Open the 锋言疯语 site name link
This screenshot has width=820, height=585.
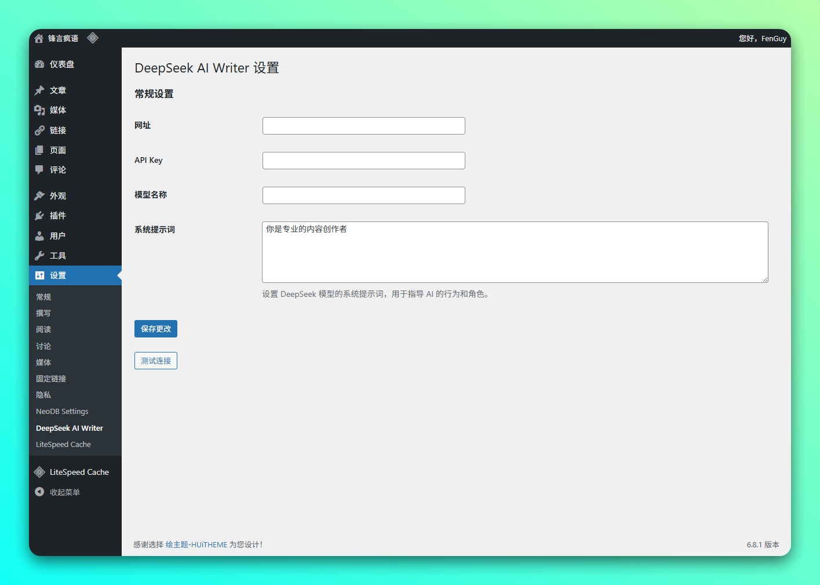point(63,38)
